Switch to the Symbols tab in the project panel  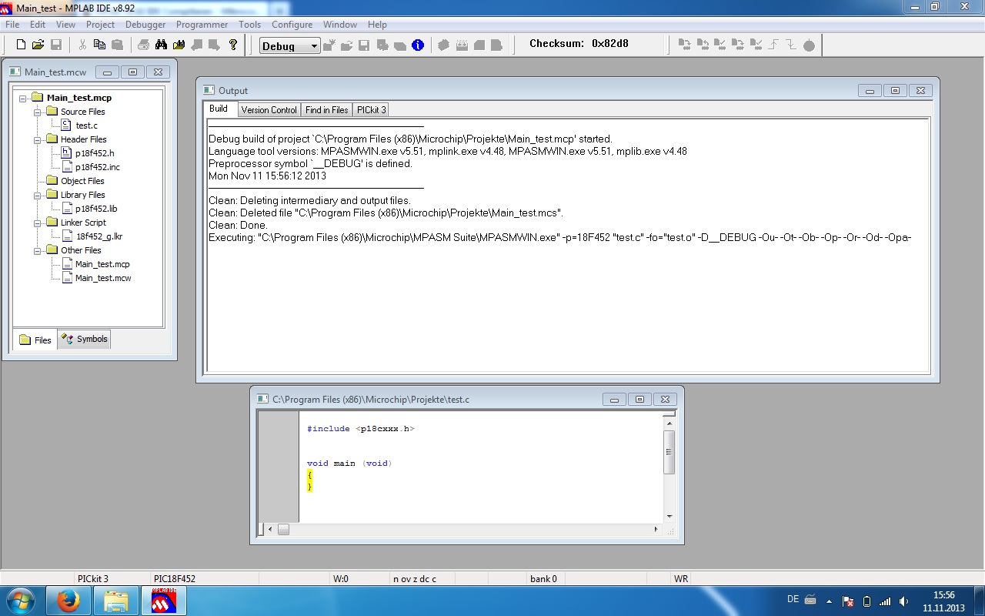tap(85, 339)
